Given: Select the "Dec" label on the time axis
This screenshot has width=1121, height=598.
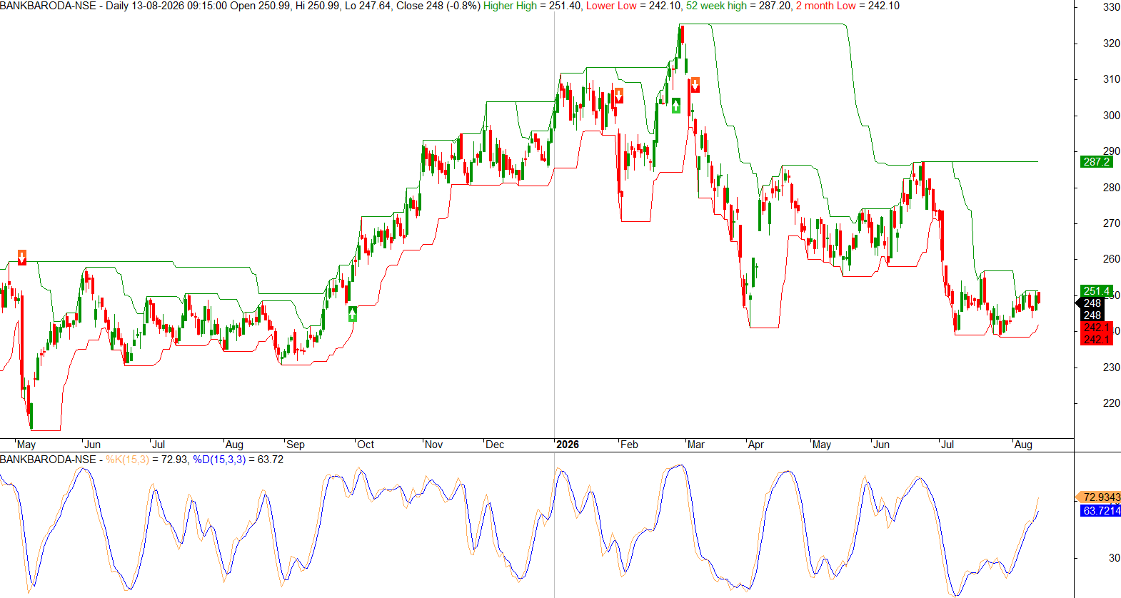Looking at the screenshot, I should [x=495, y=445].
